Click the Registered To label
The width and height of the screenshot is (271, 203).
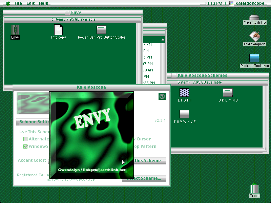click(31, 175)
